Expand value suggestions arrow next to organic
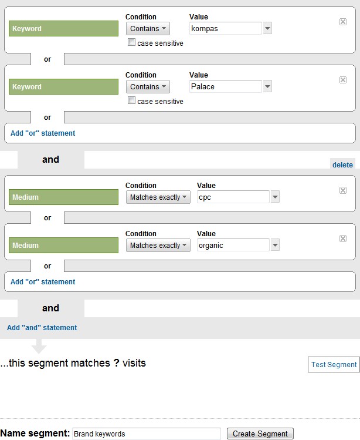The image size is (360, 440). click(275, 245)
